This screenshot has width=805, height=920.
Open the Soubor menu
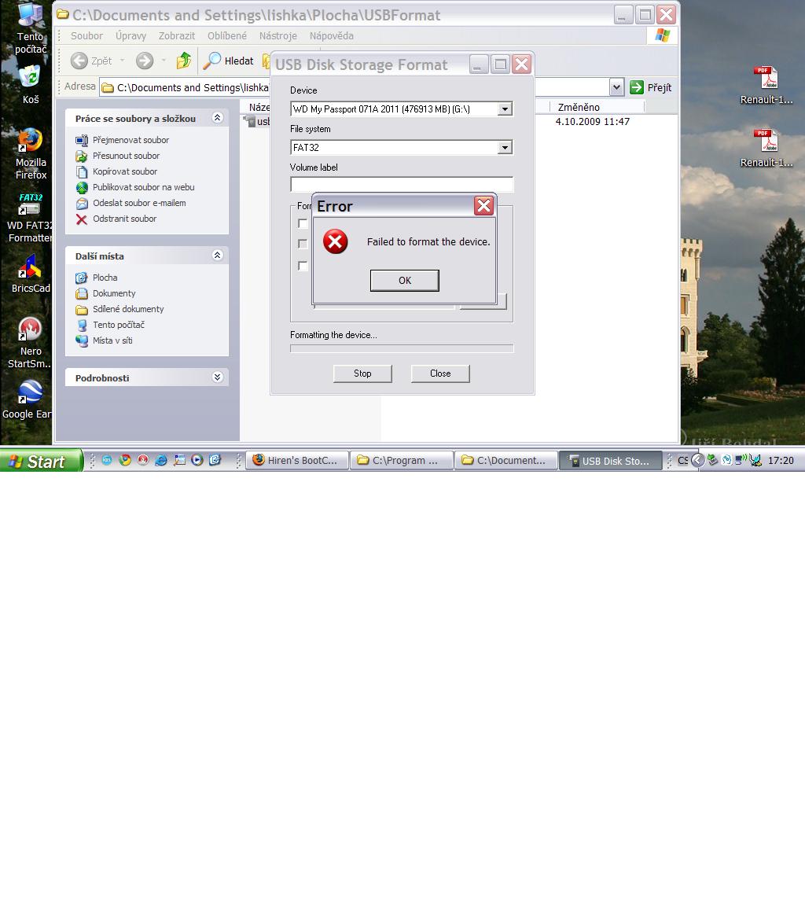[x=86, y=36]
